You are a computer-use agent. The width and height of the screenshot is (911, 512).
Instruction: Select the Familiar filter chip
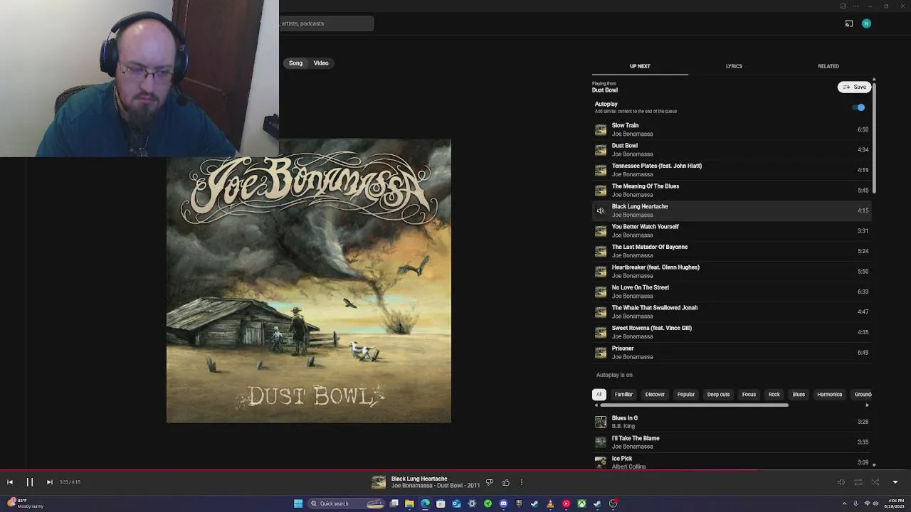[623, 395]
